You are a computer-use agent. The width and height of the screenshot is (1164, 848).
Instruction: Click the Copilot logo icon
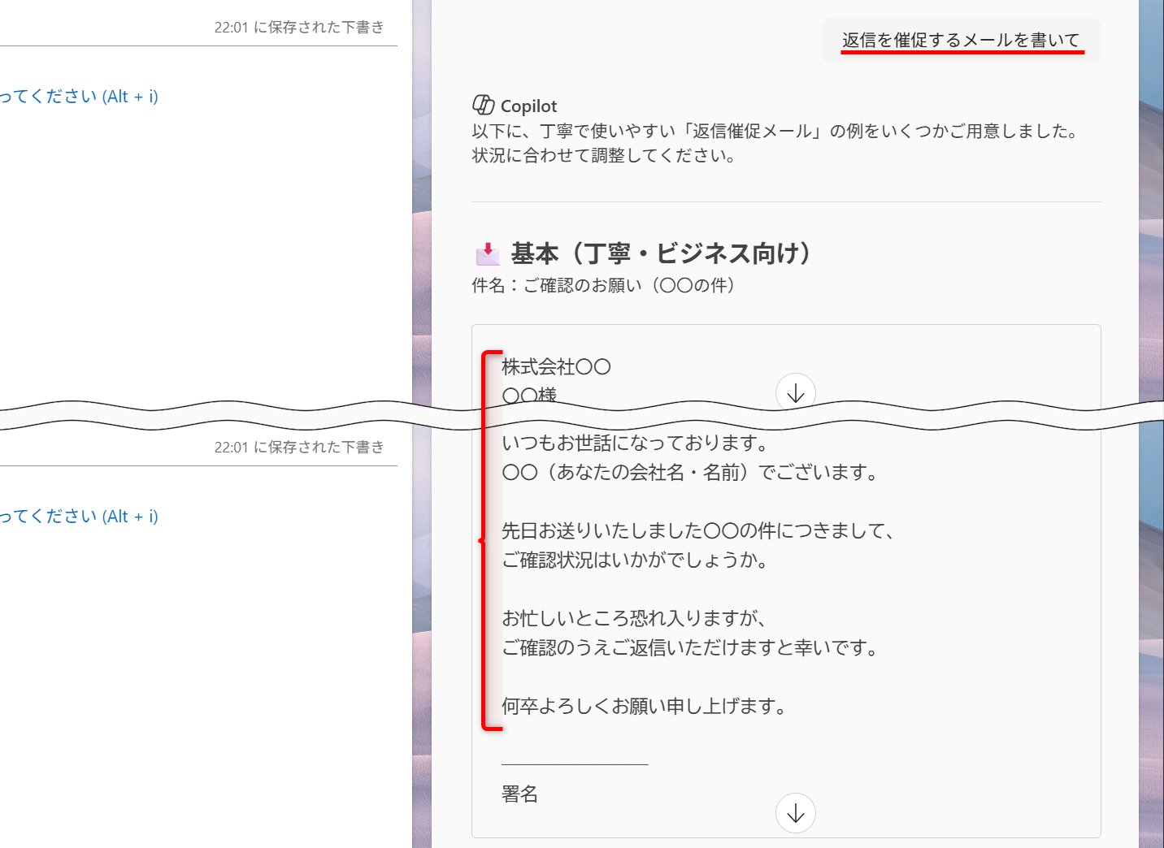pyautogui.click(x=484, y=105)
